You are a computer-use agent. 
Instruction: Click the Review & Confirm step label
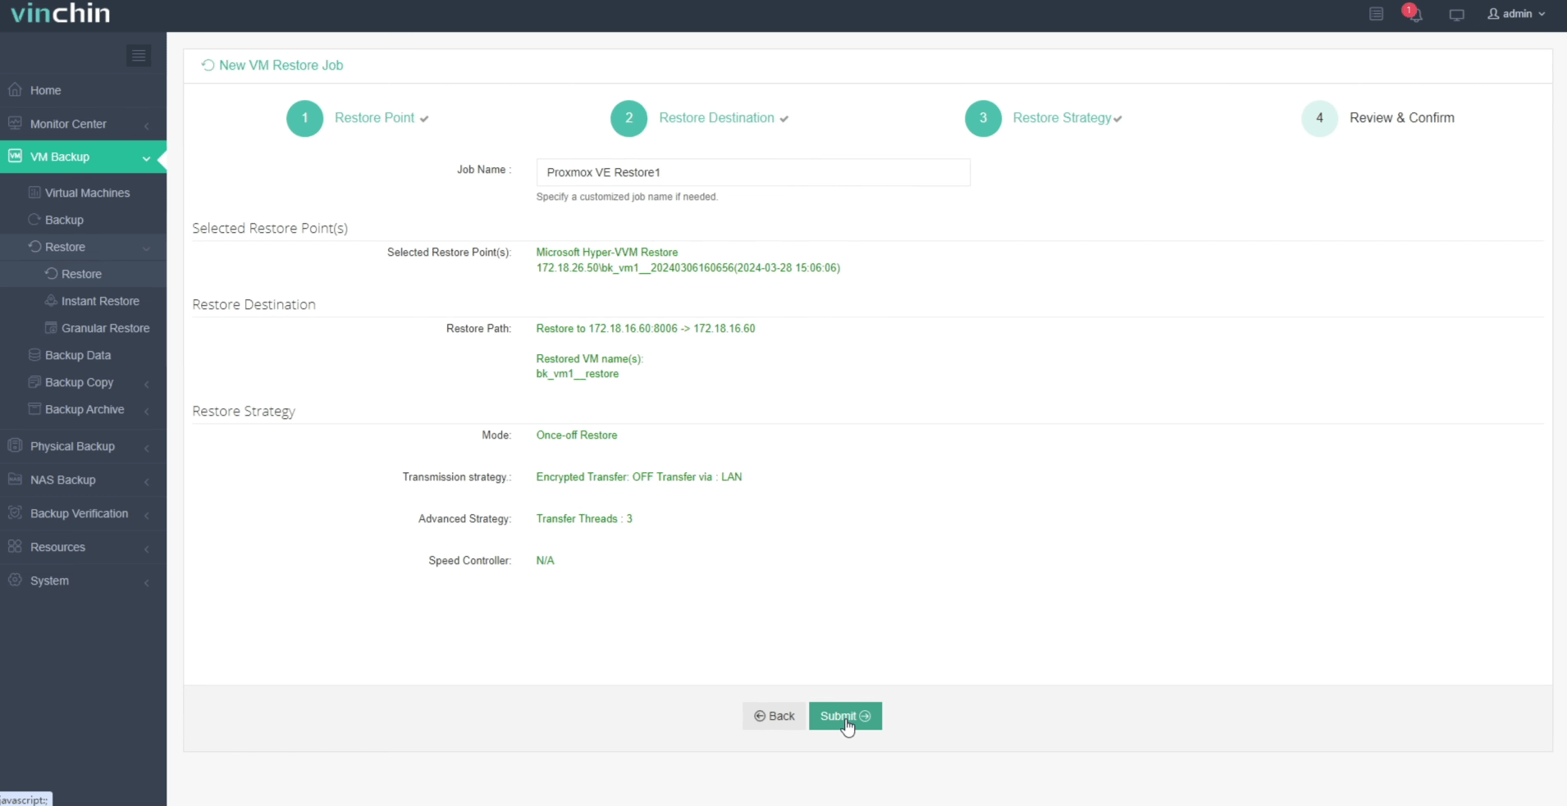click(x=1402, y=118)
